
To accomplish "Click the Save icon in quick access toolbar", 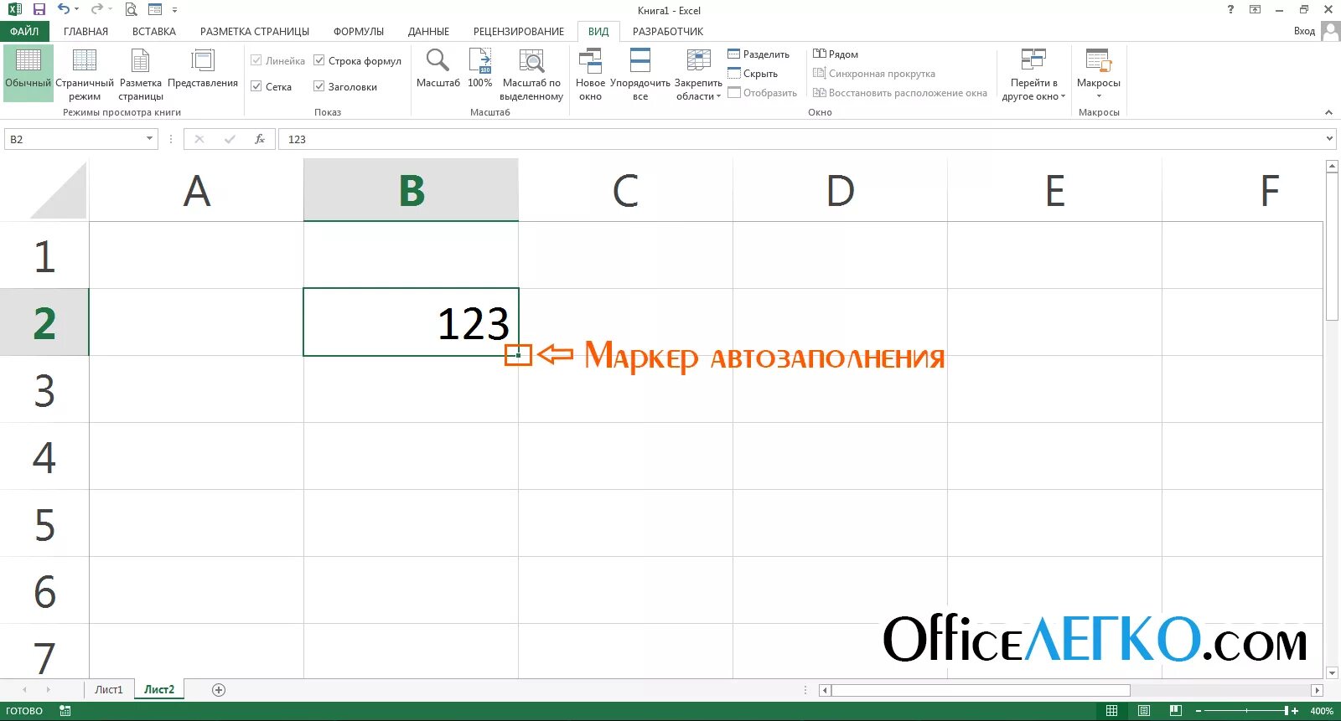I will coord(39,9).
